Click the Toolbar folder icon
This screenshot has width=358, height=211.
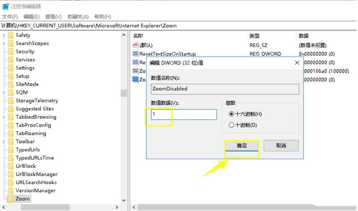point(10,141)
